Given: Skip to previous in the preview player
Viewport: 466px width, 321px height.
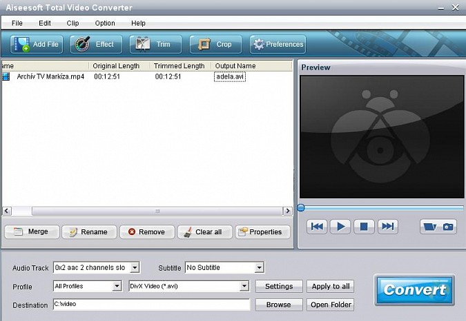Looking at the screenshot, I should pyautogui.click(x=317, y=227).
